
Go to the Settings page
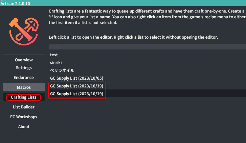pyautogui.click(x=24, y=68)
